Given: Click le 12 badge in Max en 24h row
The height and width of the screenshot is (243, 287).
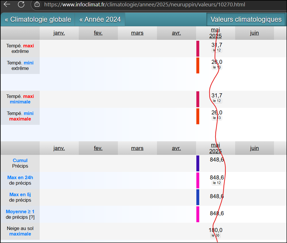Looking at the screenshot, I should pos(217,183).
